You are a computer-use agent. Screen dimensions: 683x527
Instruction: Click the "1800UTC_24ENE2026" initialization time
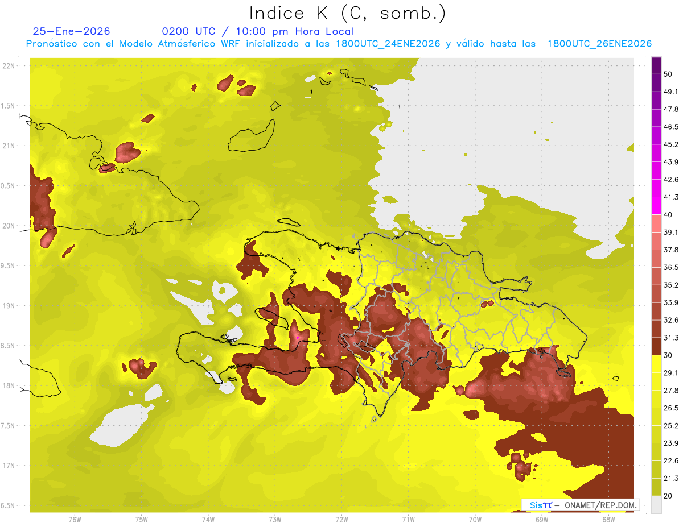click(388, 44)
